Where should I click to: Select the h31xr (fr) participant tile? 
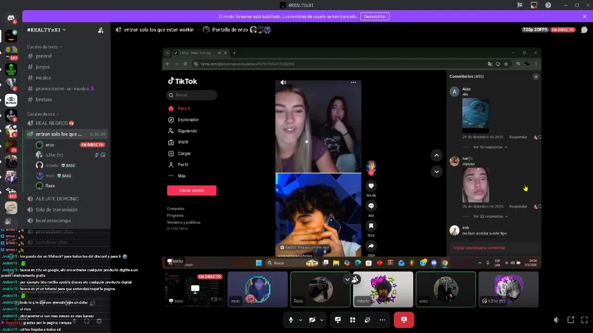tap(508, 289)
